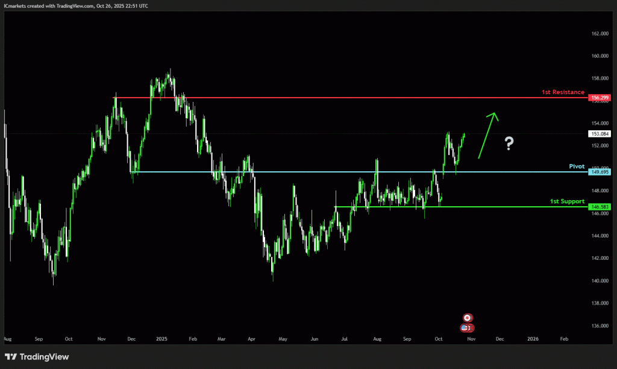
Task: Click the Apr label on time axis
Action: (249, 339)
